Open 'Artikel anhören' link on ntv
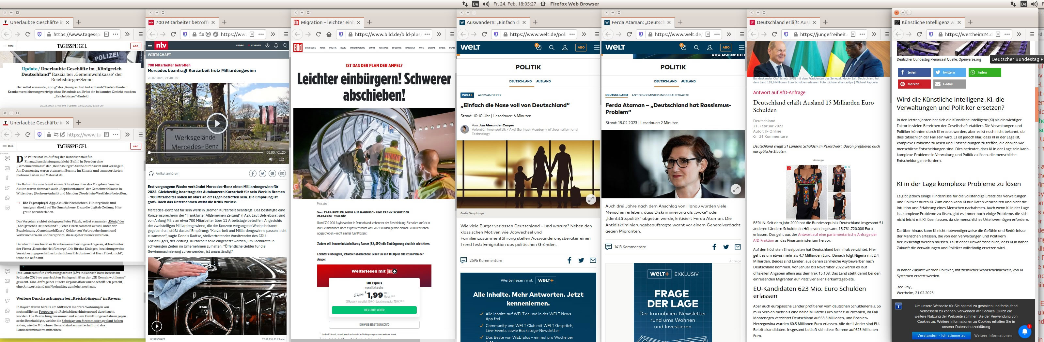The width and height of the screenshot is (1044, 342). (x=167, y=173)
